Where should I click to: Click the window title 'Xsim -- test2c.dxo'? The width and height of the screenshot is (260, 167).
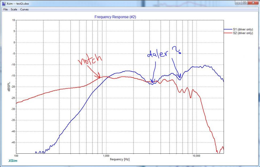pos(18,3)
